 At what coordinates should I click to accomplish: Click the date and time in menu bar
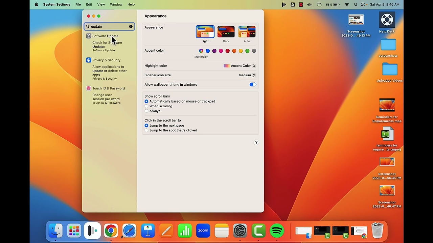point(385,4)
